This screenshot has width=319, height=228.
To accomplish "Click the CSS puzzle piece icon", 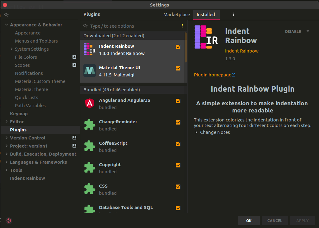I will [x=90, y=189].
